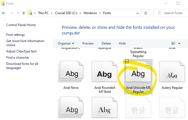This screenshot has height=120, width=188.
Task: Refresh the Fonts folder view
Action: [x=146, y=13]
